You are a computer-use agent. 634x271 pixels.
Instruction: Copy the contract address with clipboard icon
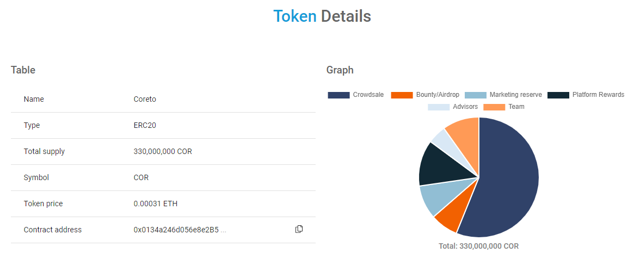click(x=299, y=229)
